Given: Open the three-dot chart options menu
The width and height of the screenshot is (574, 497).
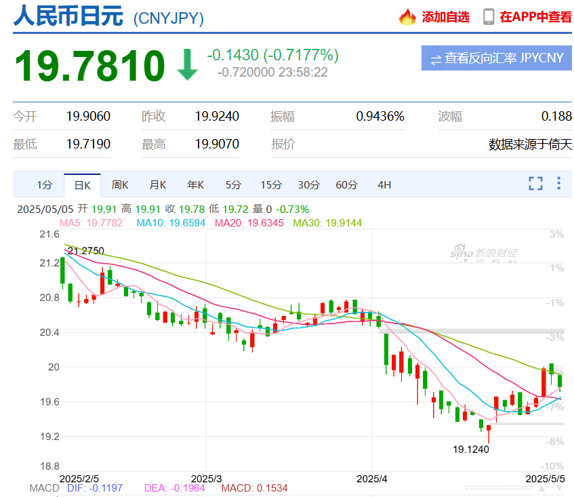Looking at the screenshot, I should 558,183.
